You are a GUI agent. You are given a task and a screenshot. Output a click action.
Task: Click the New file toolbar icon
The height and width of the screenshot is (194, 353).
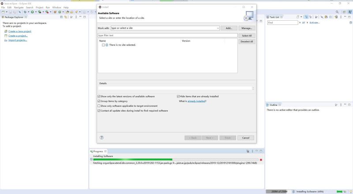[x=3, y=12]
